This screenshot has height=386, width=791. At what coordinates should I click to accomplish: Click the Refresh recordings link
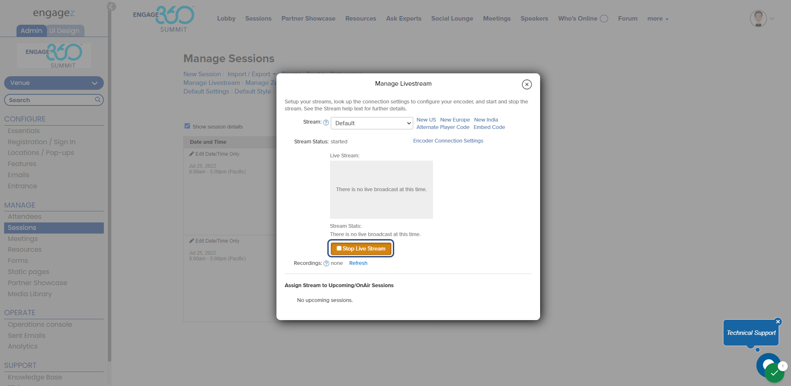358,263
